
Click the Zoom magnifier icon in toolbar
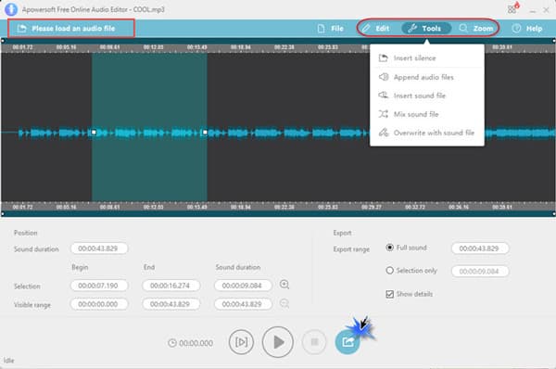(x=463, y=28)
